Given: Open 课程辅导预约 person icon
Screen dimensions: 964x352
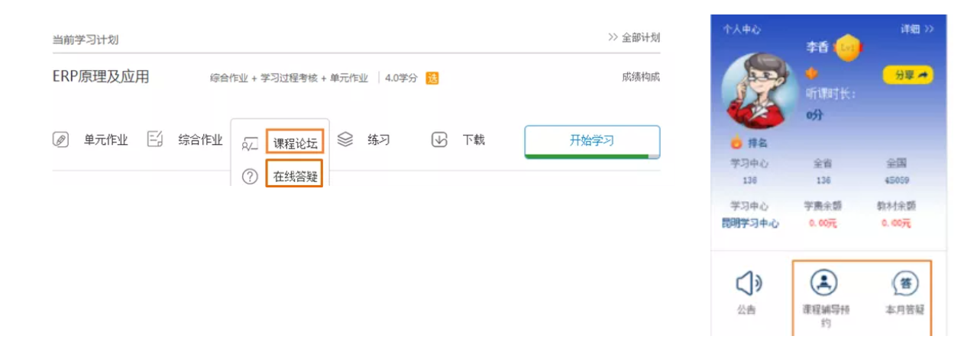Looking at the screenshot, I should coord(823,282).
